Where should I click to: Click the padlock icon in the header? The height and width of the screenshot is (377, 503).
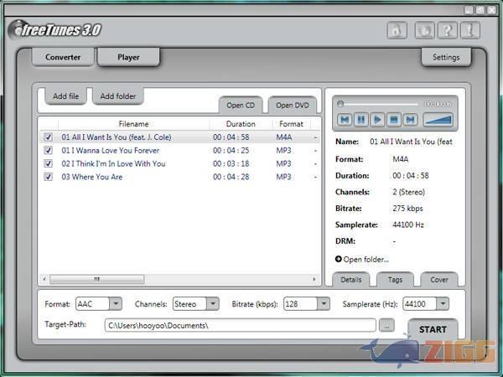[397, 30]
